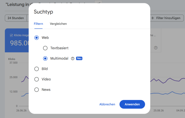
Task: Toggle the Klicks insgesamt checkbox
Action: (11, 35)
